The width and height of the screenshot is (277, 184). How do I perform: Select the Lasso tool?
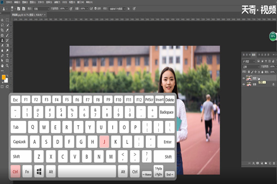(2, 26)
